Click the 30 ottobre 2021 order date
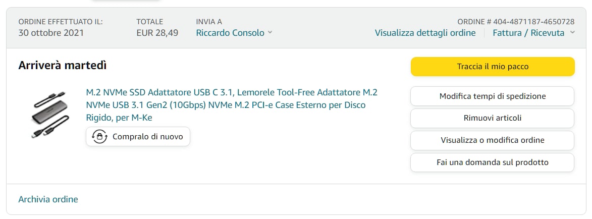592x219 pixels. click(51, 33)
